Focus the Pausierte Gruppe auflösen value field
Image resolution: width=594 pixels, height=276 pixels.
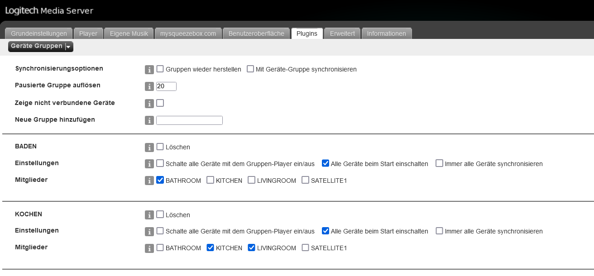coord(166,86)
